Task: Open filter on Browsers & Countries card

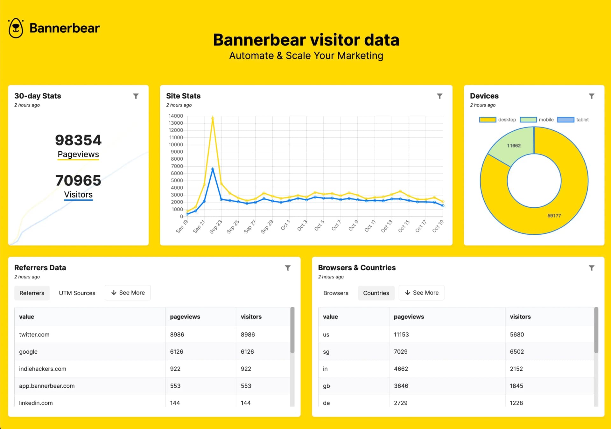Action: [592, 268]
